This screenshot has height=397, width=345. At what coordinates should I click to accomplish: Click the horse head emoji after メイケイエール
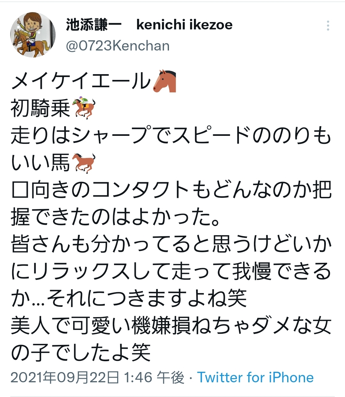coord(165,81)
